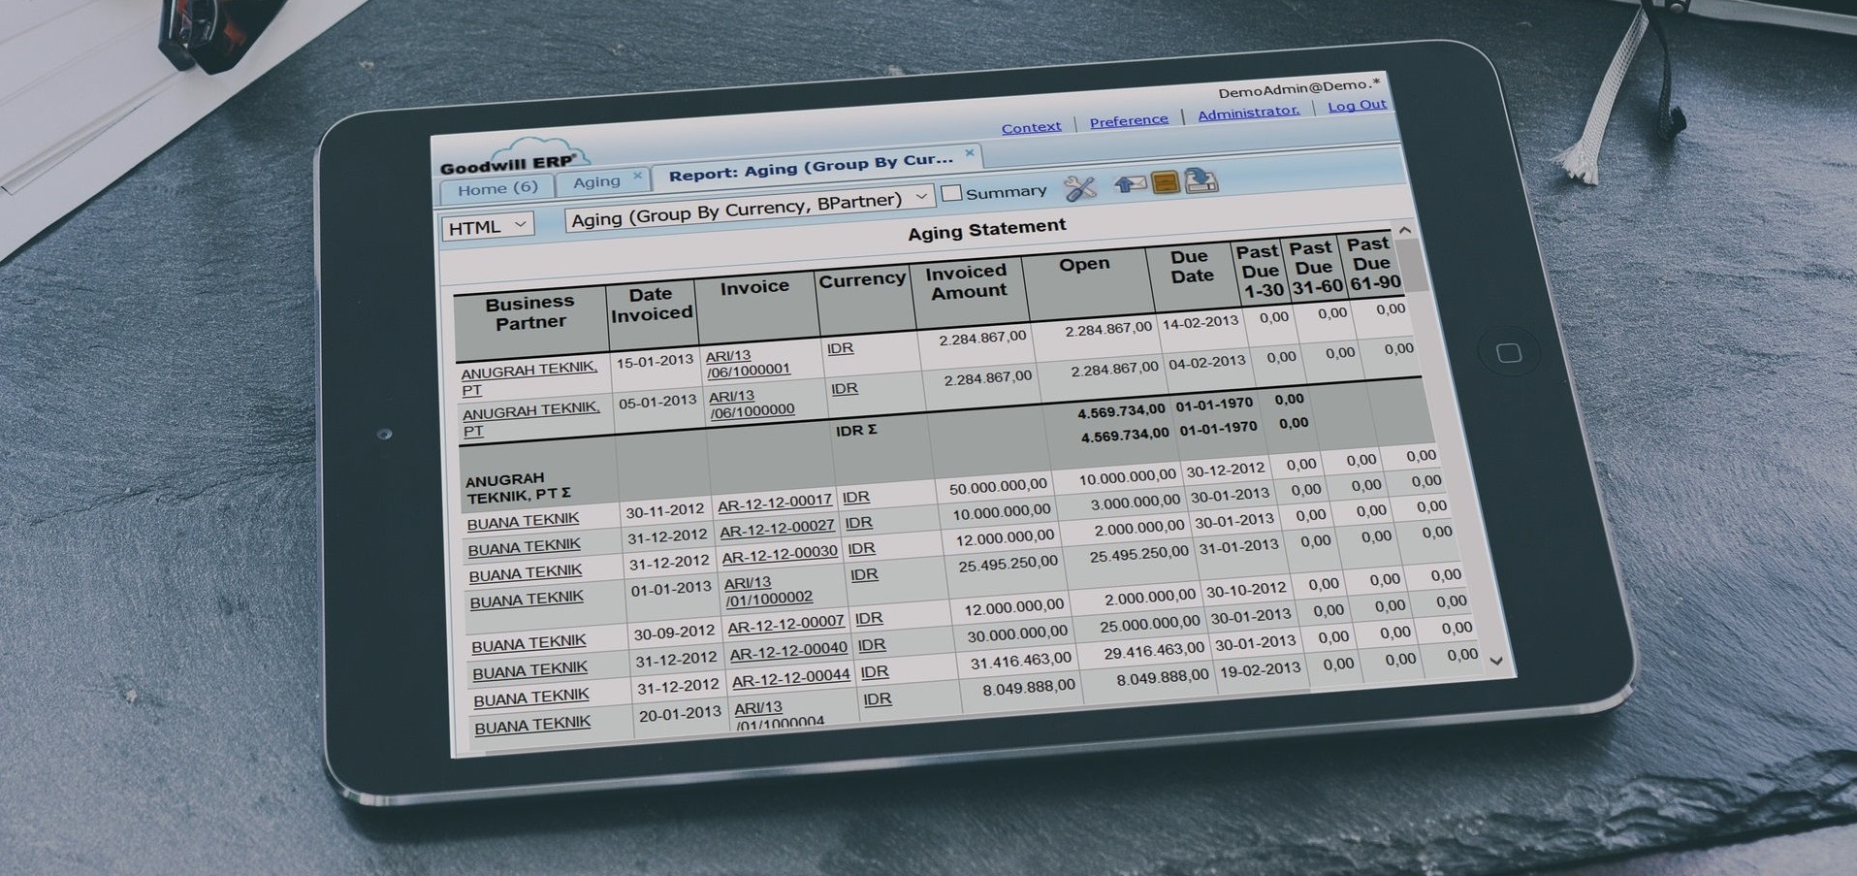Click the export/save disk icon
Viewport: 1857px width, 876px height.
click(x=1201, y=179)
